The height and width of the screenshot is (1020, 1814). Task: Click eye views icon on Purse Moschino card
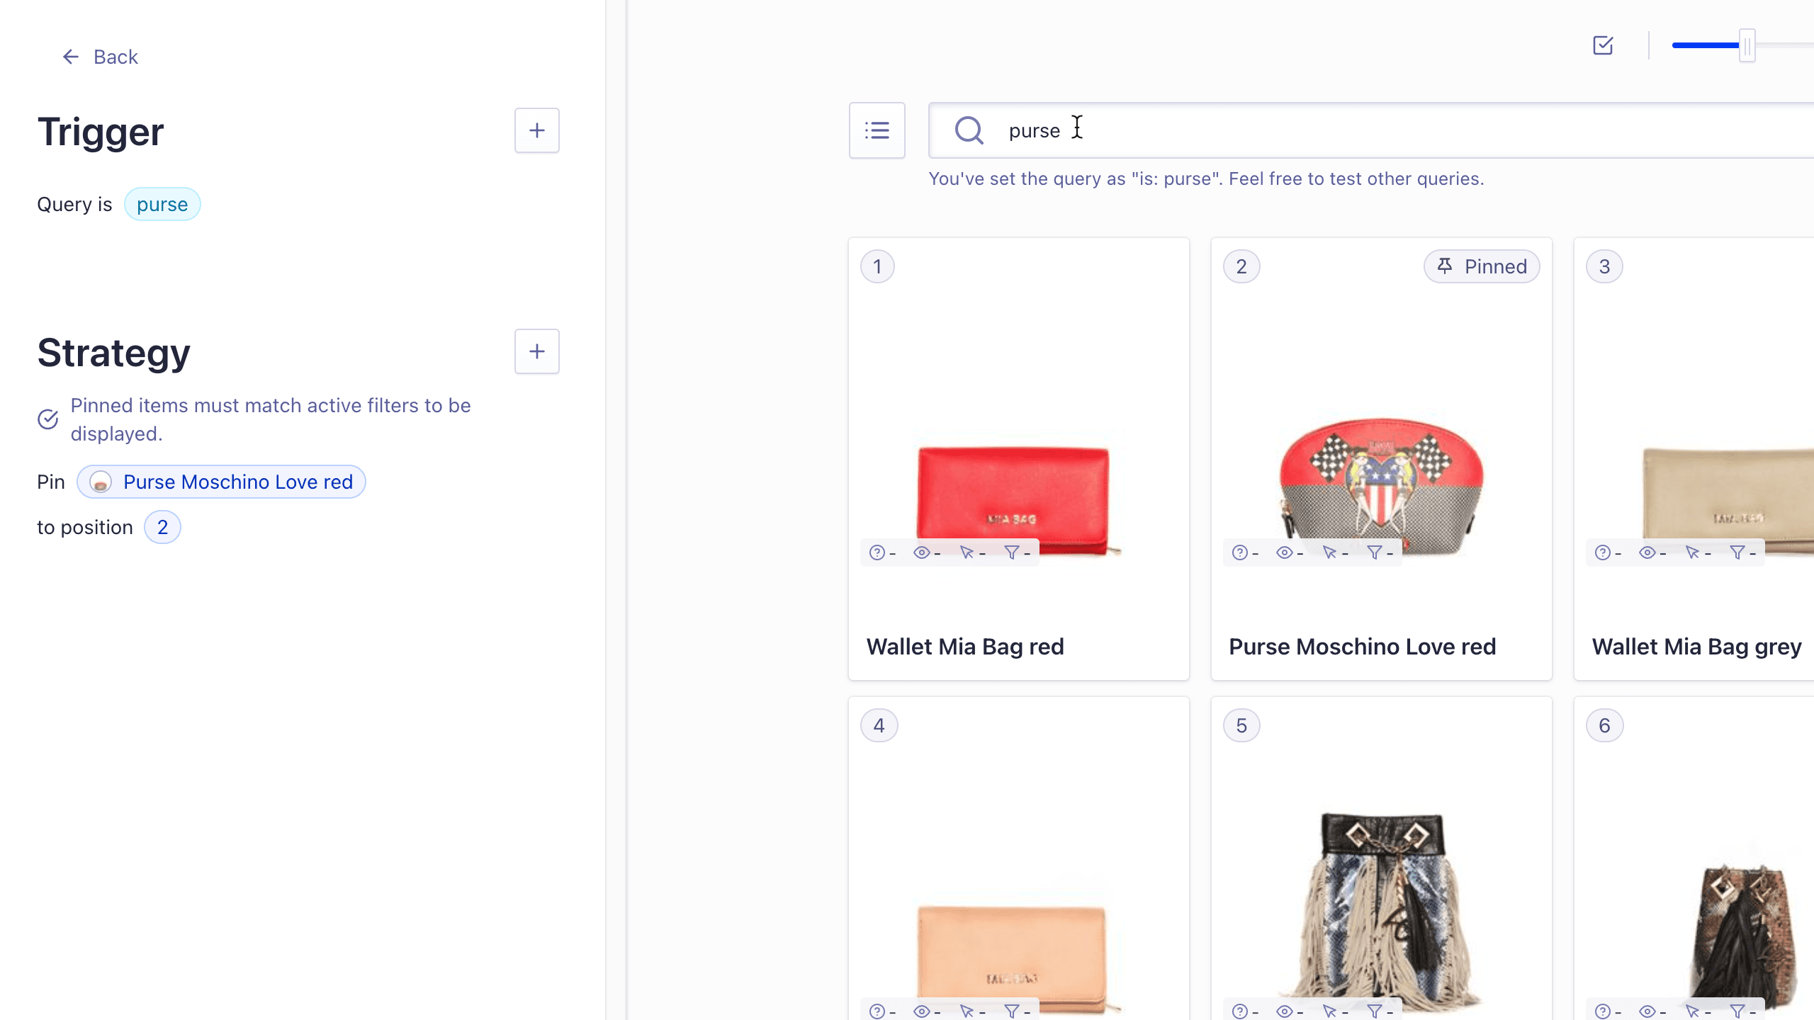pos(1284,552)
